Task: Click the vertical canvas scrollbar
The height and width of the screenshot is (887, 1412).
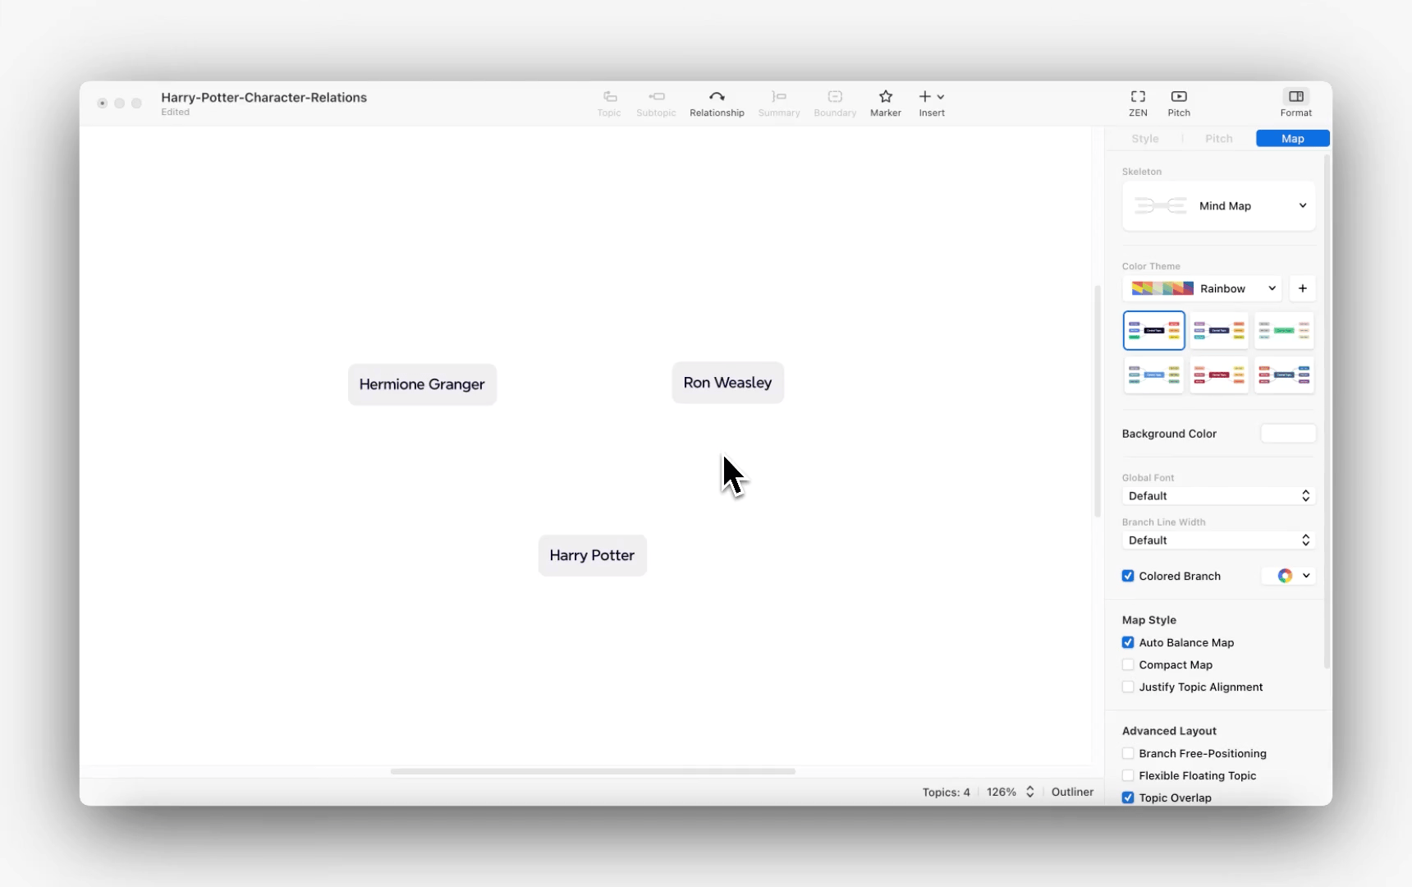Action: pos(1098,401)
